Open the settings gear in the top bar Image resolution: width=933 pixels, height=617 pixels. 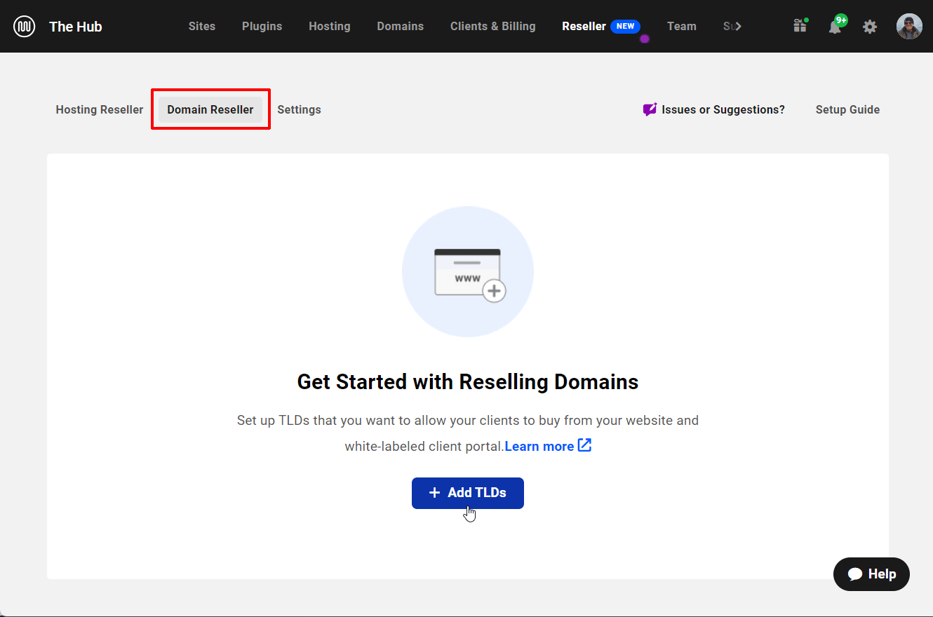pos(870,26)
